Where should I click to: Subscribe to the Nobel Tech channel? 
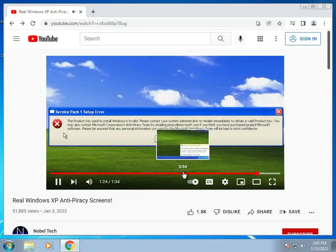(300, 232)
